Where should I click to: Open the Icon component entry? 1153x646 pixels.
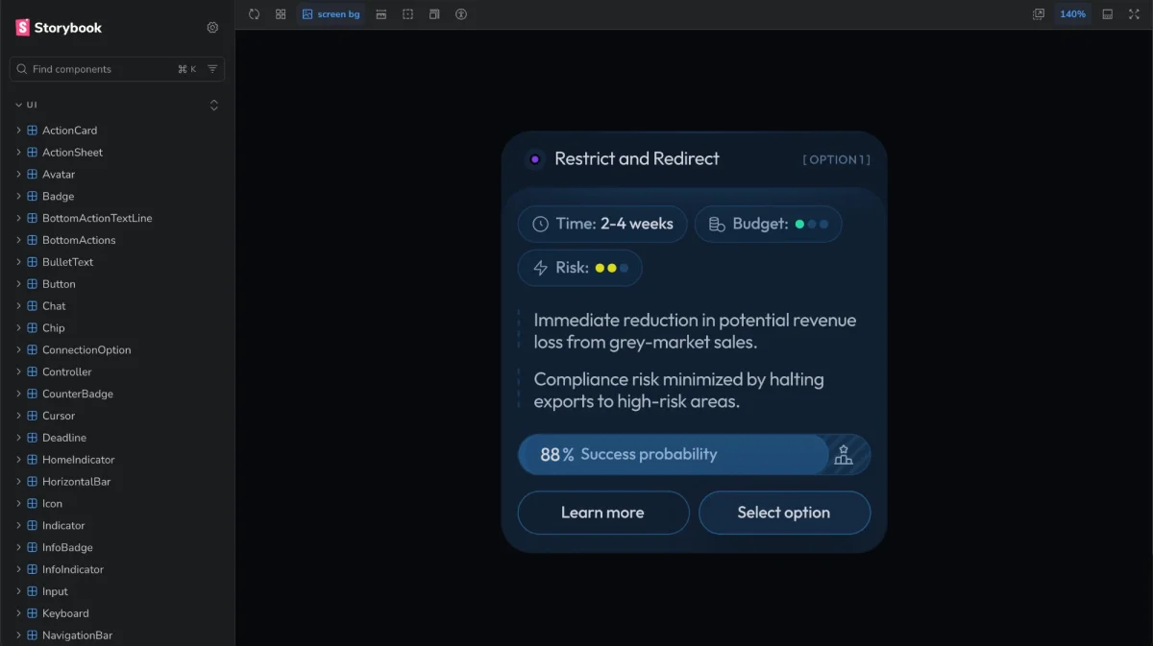pos(52,504)
